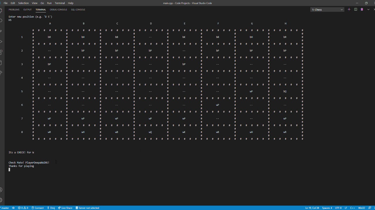Click 'Ln 19, Col 38' cursor position
375x210 pixels.
click(312, 208)
